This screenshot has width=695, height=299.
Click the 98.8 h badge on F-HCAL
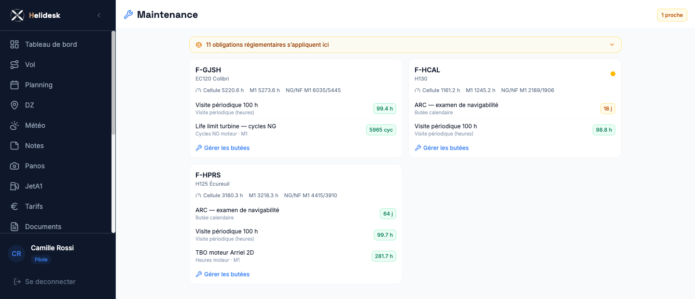click(604, 130)
